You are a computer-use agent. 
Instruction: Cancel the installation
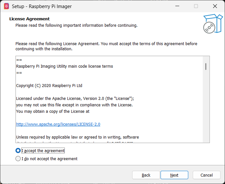(207, 175)
